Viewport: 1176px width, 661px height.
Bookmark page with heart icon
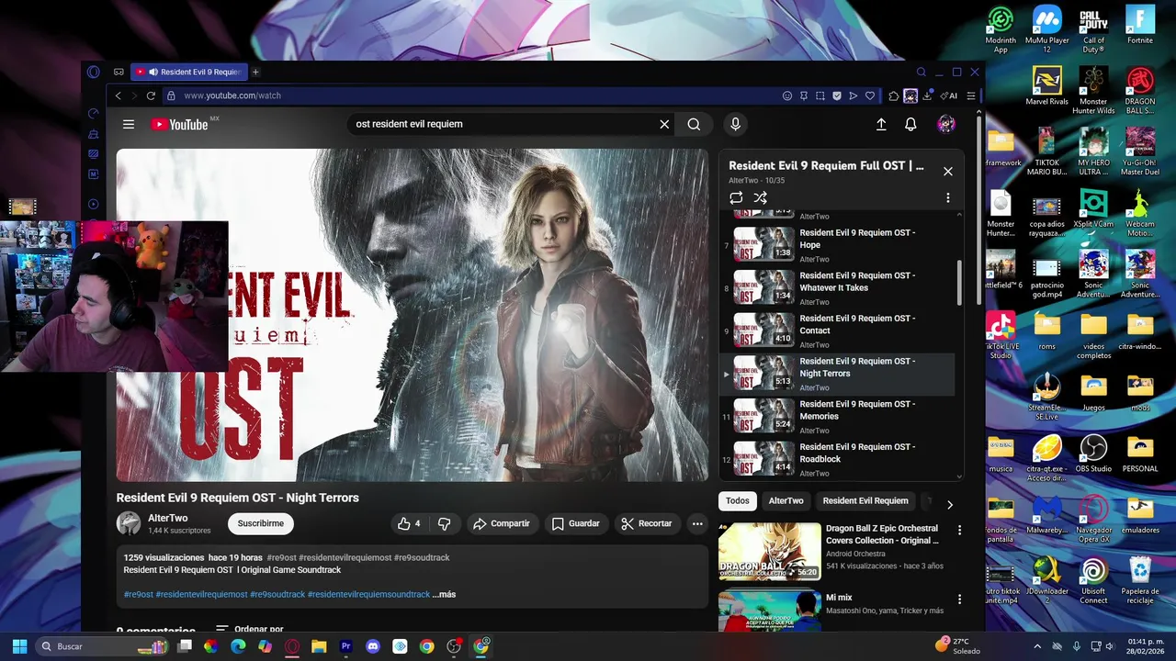tap(870, 95)
